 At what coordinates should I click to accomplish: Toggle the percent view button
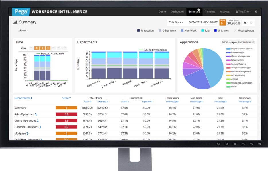245,23
